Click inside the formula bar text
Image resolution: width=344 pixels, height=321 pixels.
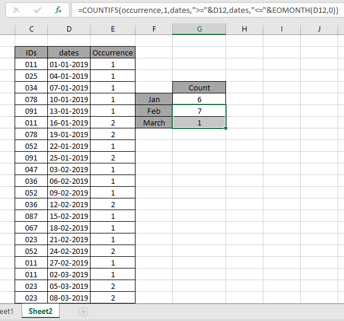(208, 10)
